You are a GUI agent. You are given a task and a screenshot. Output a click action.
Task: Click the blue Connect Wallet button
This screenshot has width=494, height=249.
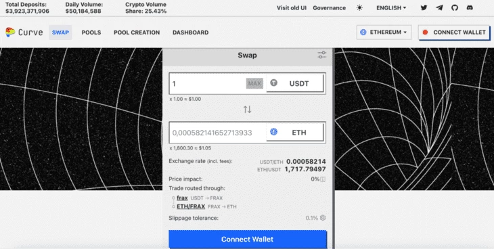[x=247, y=240]
